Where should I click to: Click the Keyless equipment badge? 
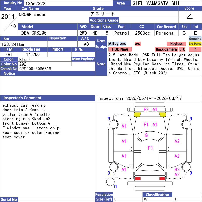(x=176, y=44)
